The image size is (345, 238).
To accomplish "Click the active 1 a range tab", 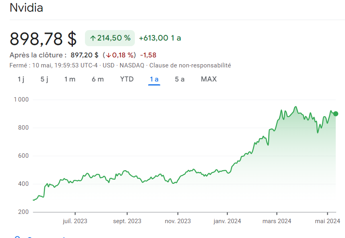I will [154, 79].
